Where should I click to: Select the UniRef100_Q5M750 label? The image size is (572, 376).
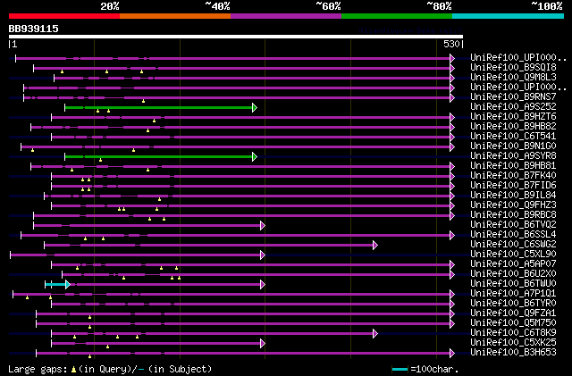click(513, 323)
